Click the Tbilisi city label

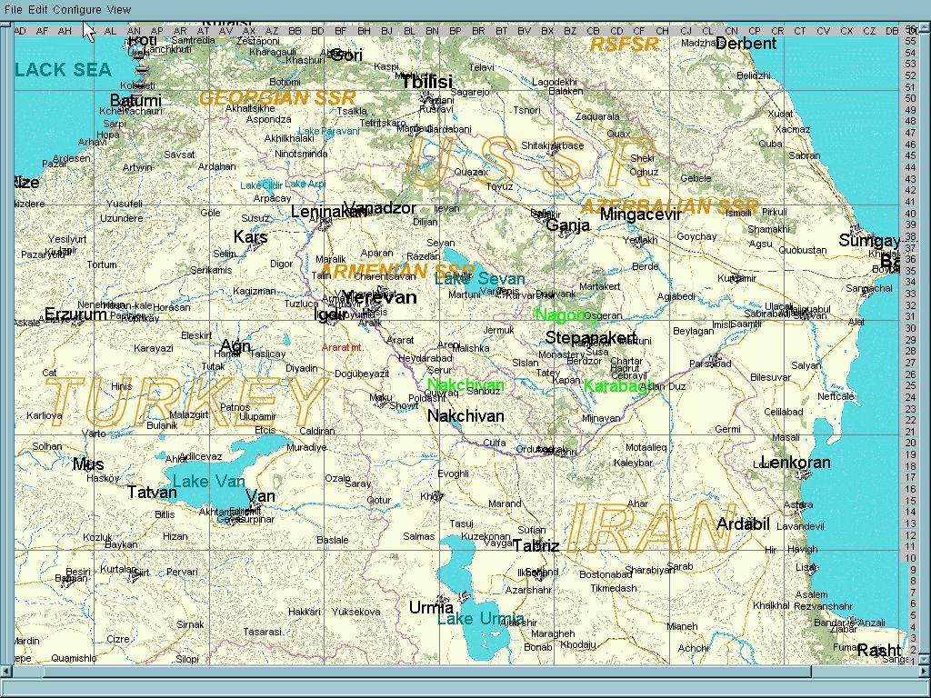coord(427,81)
